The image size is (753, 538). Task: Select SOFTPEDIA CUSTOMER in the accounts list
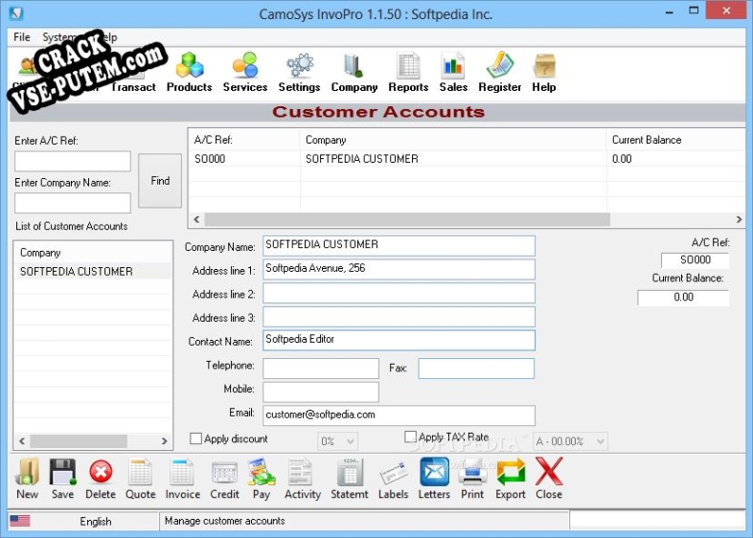pos(77,271)
